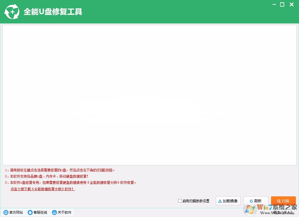299x217 pixels.
Task: Click the refresh arrow icon on 刷新 button
Action: (251, 201)
